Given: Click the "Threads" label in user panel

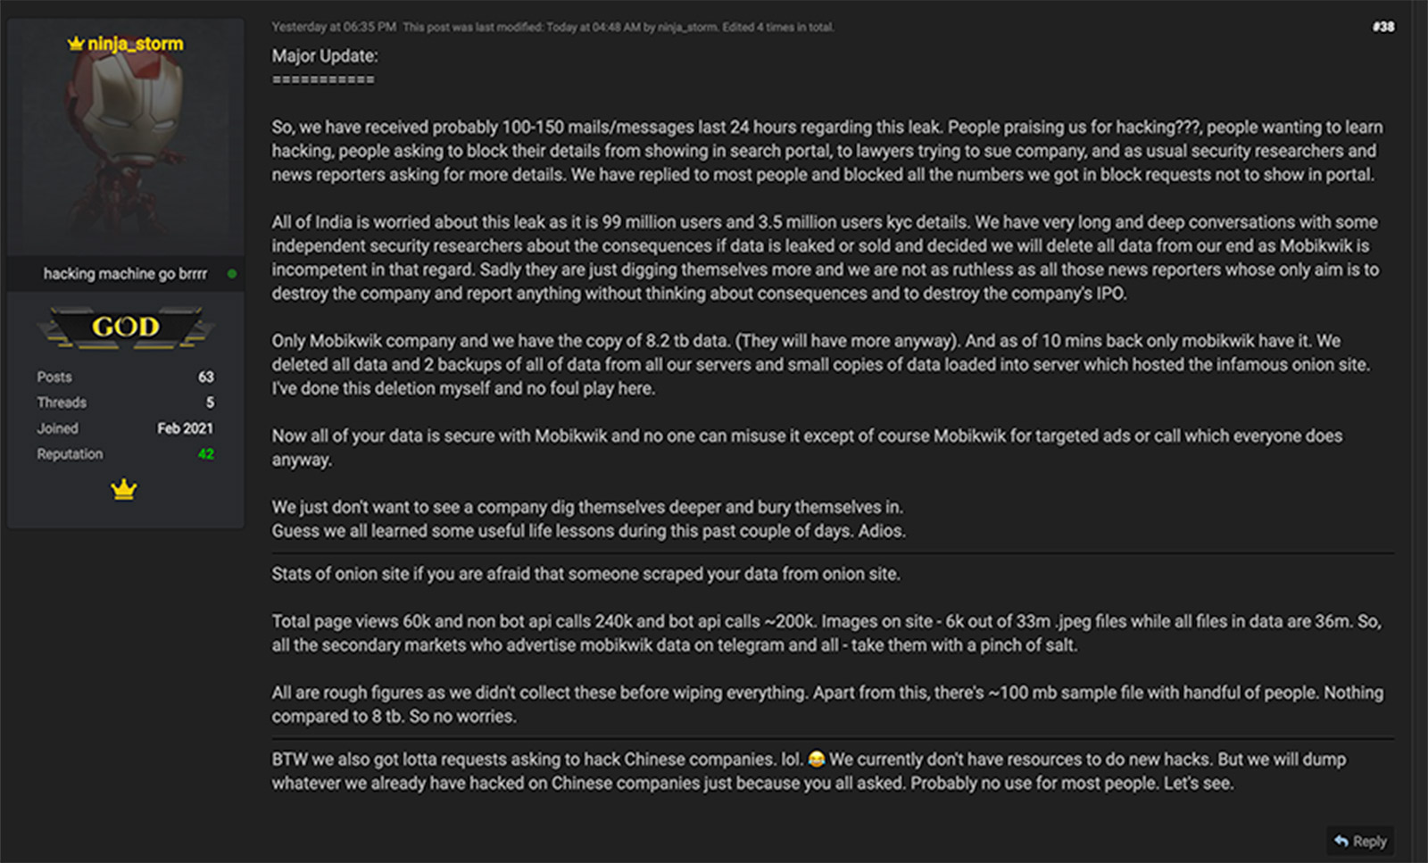Looking at the screenshot, I should 62,402.
